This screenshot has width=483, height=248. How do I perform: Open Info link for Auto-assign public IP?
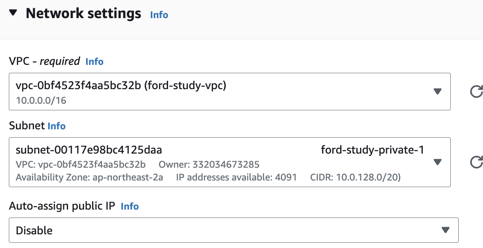point(130,206)
